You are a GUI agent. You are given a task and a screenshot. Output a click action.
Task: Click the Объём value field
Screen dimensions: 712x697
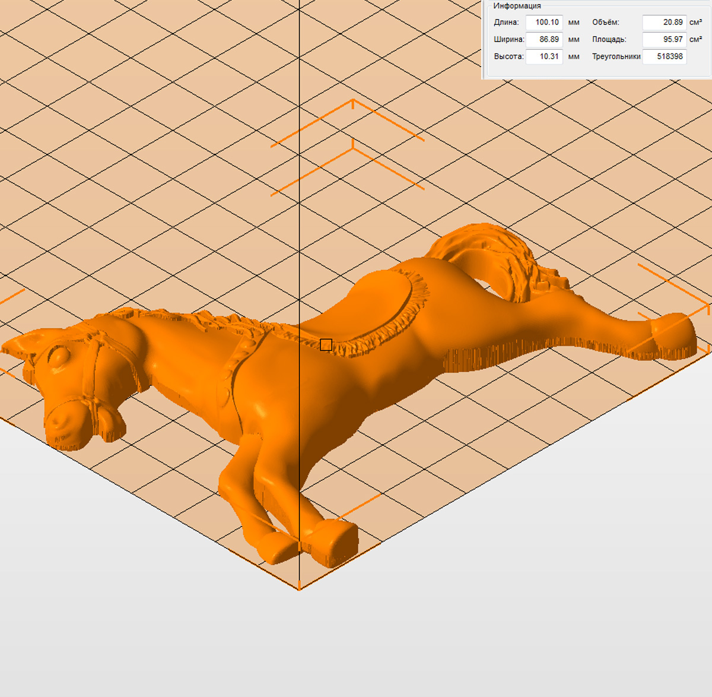(x=664, y=23)
